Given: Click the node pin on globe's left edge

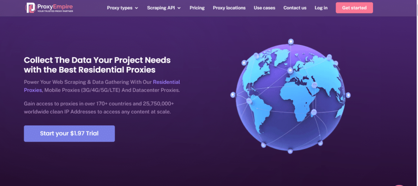Looking at the screenshot, I should [233, 94].
